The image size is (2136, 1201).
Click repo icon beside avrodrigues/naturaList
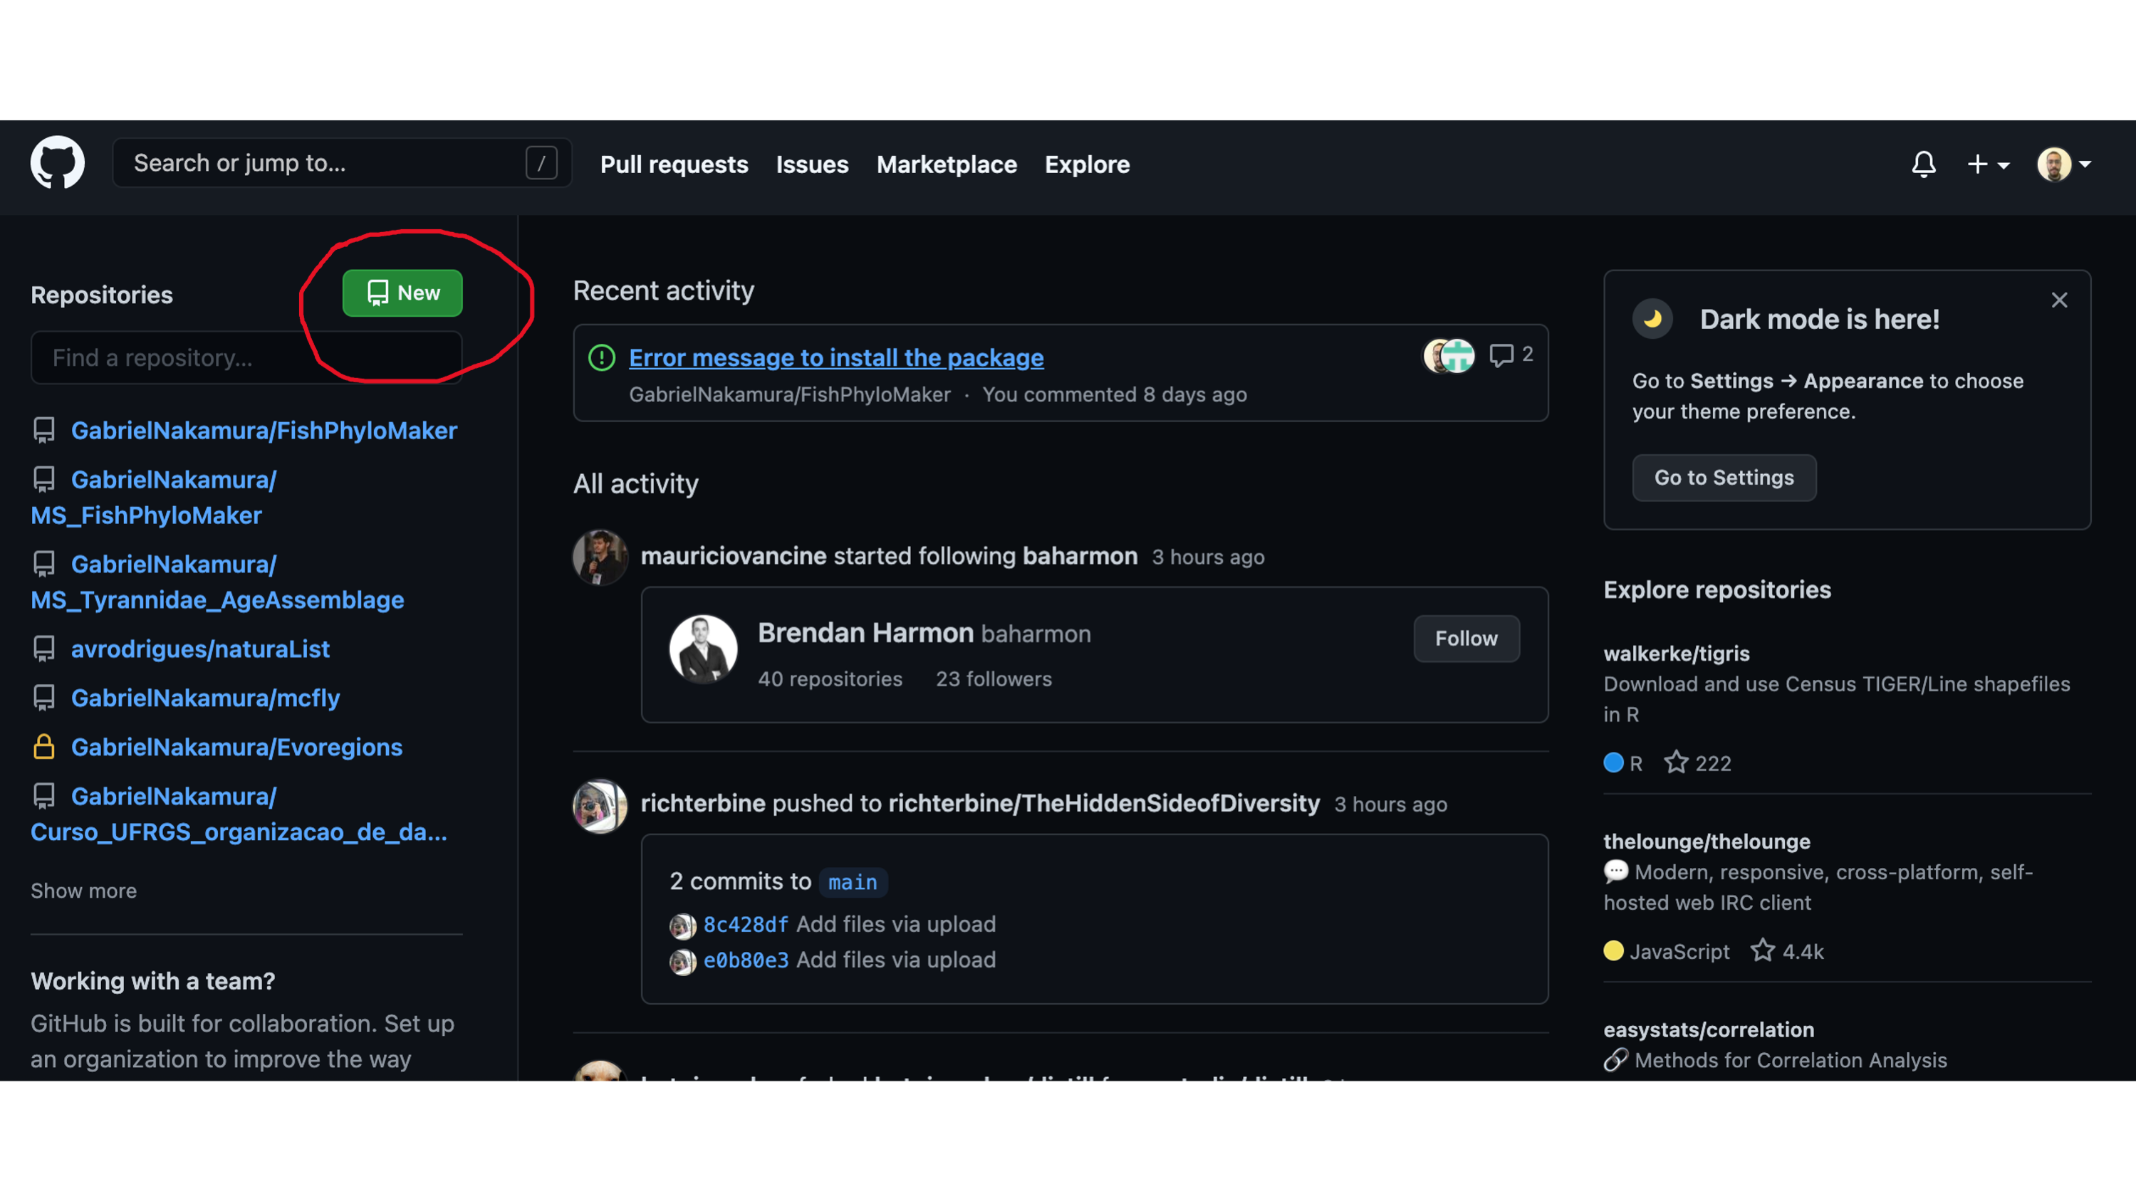tap(44, 649)
